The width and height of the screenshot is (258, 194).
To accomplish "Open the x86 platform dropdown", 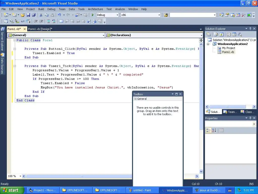I will point(159,15).
